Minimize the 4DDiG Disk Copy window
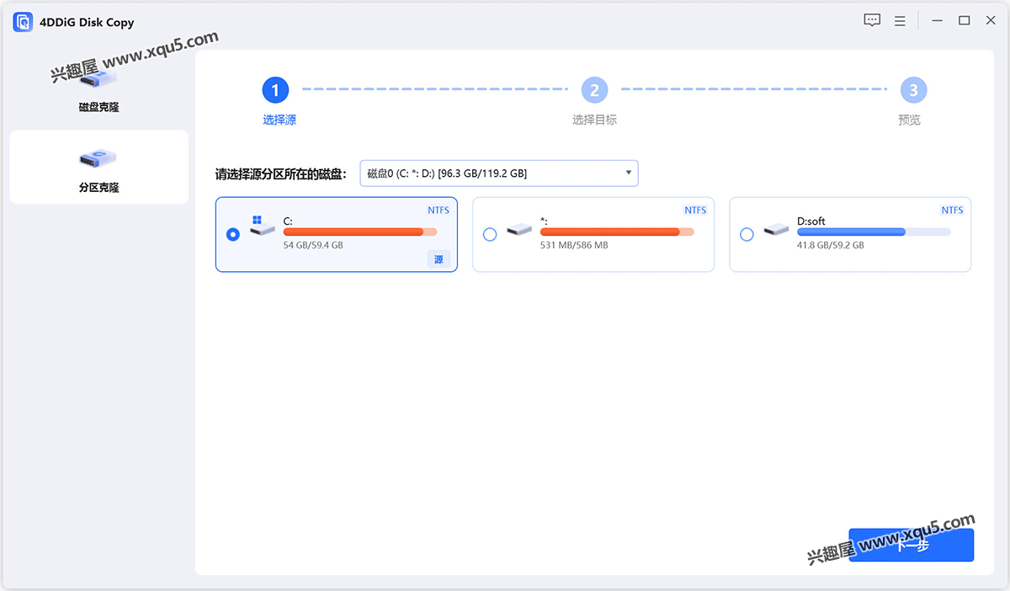Screen dimensions: 1010x591 938,20
